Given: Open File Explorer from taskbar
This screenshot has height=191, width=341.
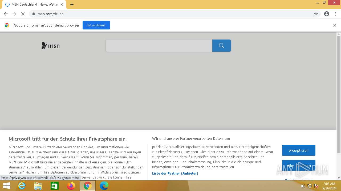Looking at the screenshot, I should click(x=38, y=186).
